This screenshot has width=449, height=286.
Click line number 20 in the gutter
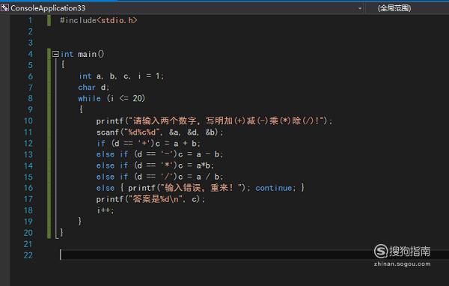click(28, 233)
